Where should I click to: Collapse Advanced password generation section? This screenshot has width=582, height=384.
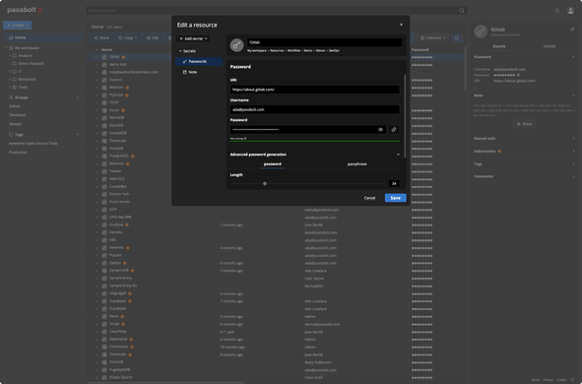tap(398, 155)
